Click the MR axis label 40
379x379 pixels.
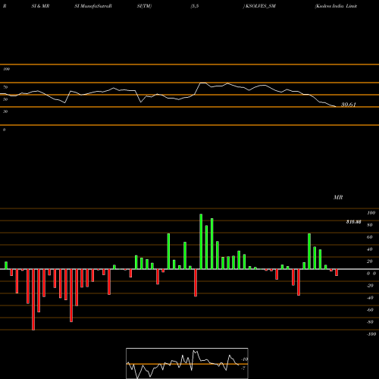click(x=370, y=249)
